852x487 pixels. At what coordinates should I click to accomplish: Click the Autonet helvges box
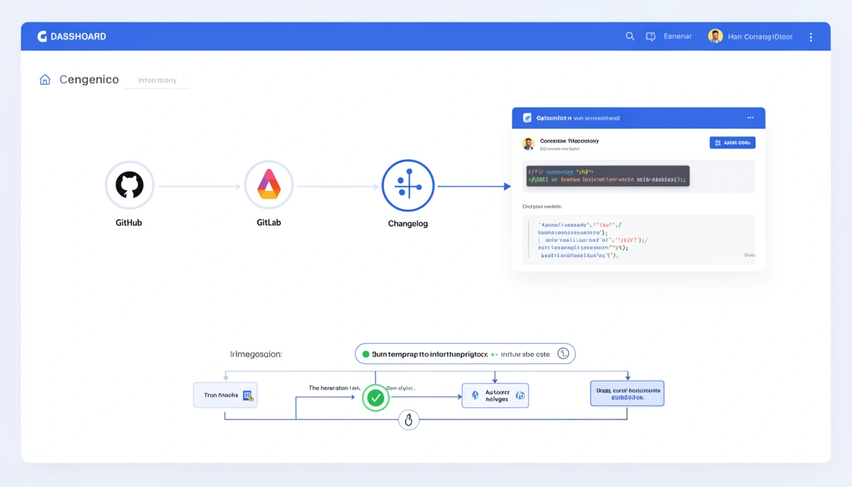[495, 396]
